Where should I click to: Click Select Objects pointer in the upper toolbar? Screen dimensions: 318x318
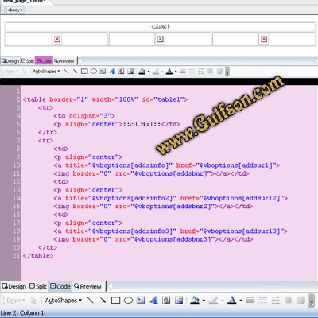[25, 71]
